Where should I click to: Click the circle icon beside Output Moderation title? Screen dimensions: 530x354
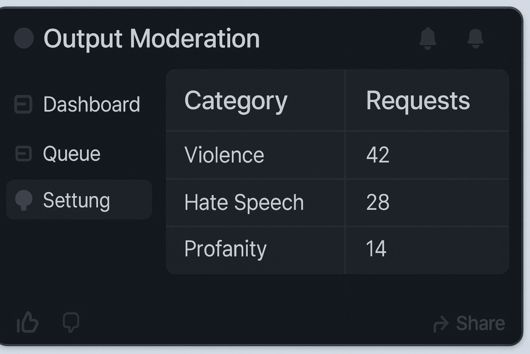click(24, 38)
